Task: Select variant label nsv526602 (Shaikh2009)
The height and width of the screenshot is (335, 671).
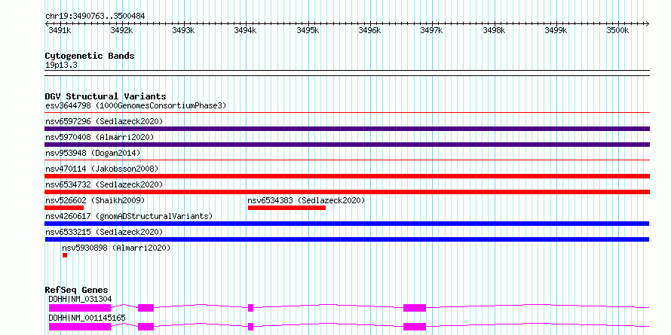Action: pos(95,200)
